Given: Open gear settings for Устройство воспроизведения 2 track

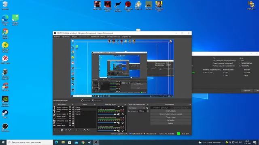Looking at the screenshot, I should point(123,122).
